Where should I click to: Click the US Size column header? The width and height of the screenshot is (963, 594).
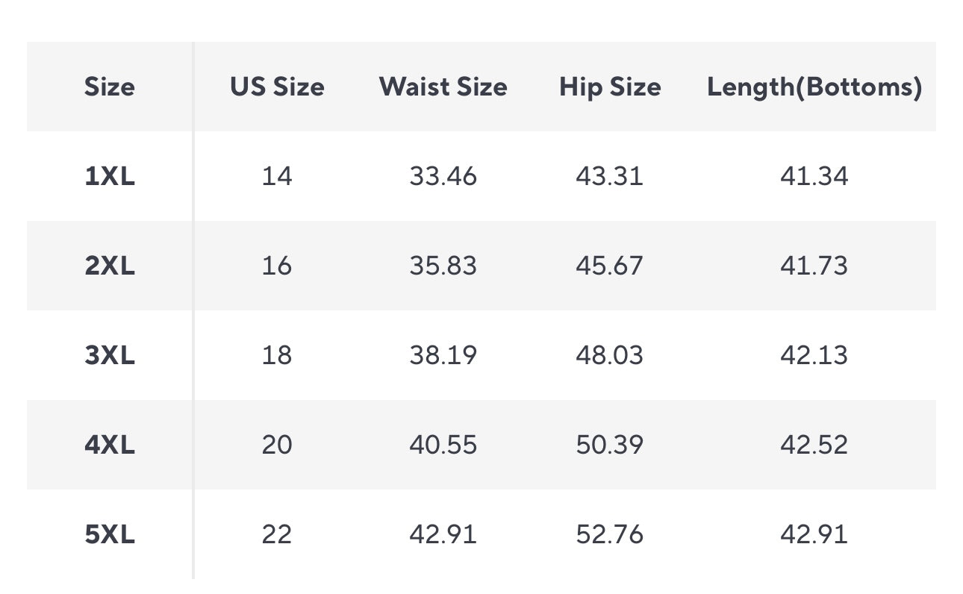coord(277,87)
